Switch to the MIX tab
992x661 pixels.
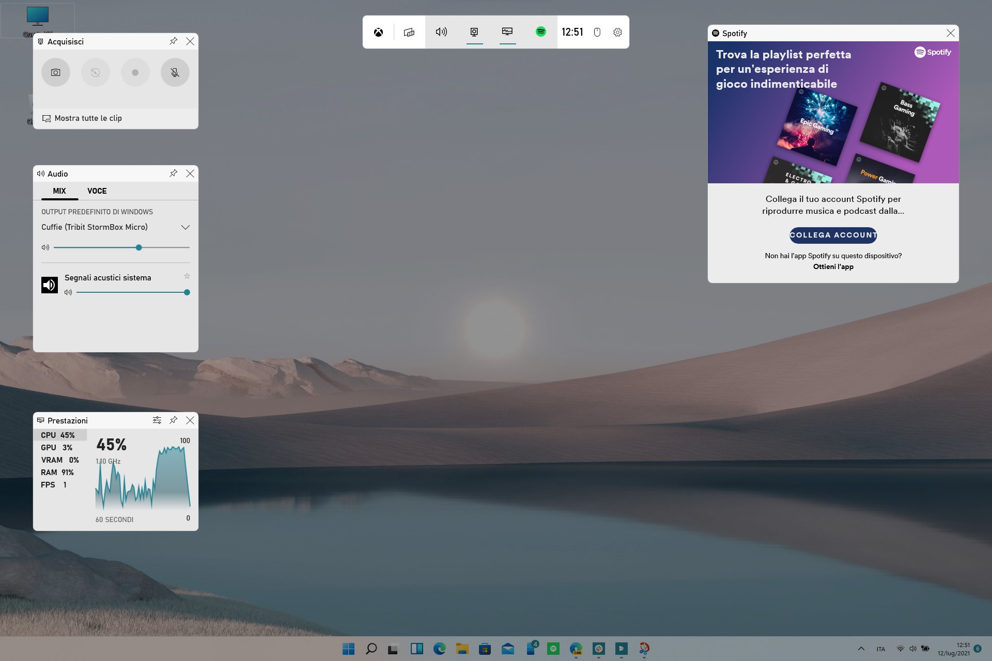pyautogui.click(x=59, y=191)
